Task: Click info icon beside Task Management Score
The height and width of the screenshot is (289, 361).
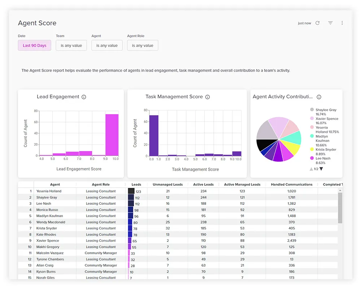Action: [208, 97]
